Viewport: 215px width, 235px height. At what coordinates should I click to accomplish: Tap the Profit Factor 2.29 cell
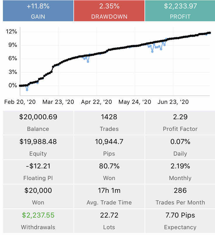180,123
